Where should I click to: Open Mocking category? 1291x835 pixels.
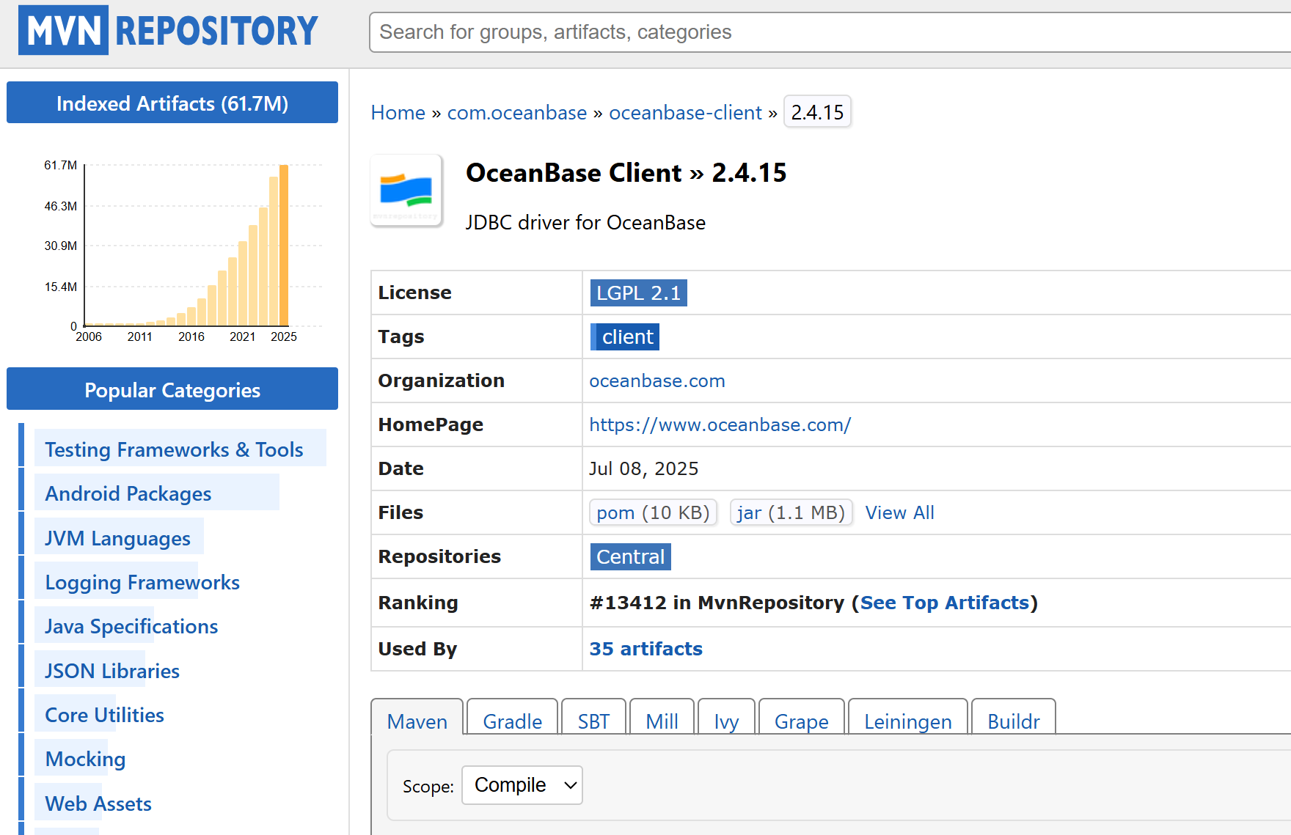click(x=85, y=759)
